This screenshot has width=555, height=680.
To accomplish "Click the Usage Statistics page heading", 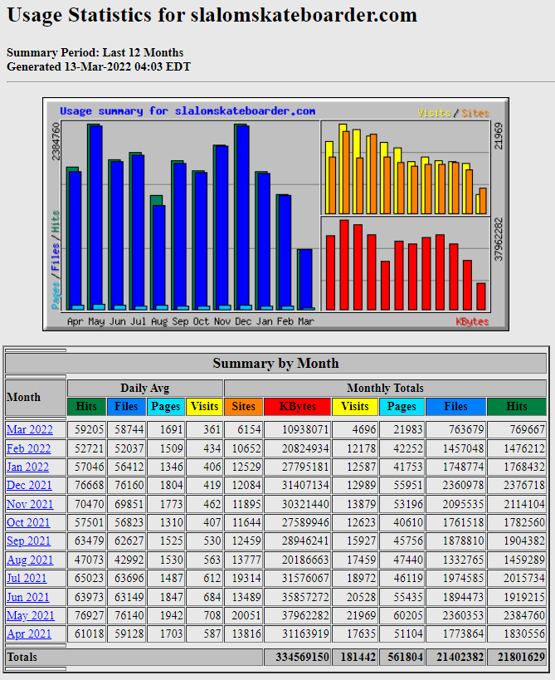I will tap(212, 15).
